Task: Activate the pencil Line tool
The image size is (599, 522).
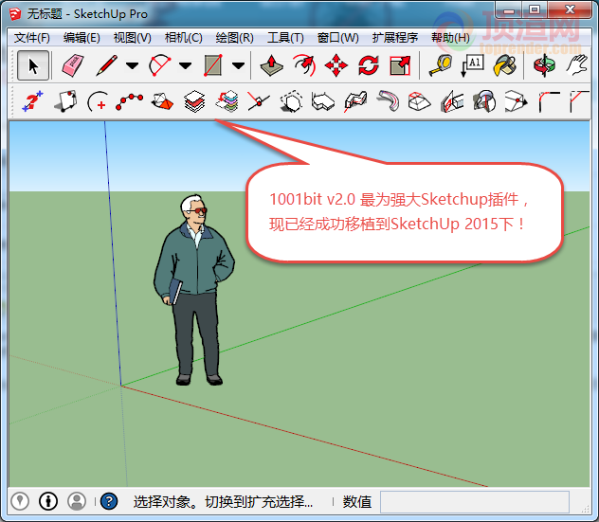Action: pyautogui.click(x=106, y=65)
